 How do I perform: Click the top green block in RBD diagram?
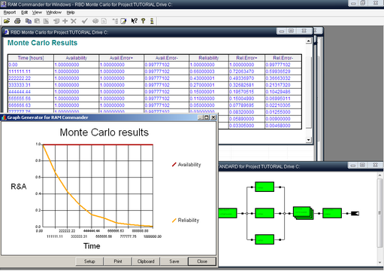pyautogui.click(x=265, y=187)
